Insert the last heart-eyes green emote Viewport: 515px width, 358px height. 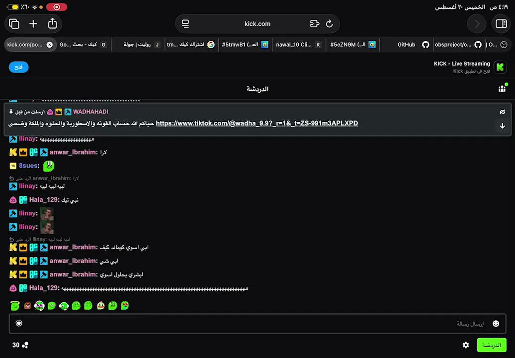pyautogui.click(x=125, y=306)
